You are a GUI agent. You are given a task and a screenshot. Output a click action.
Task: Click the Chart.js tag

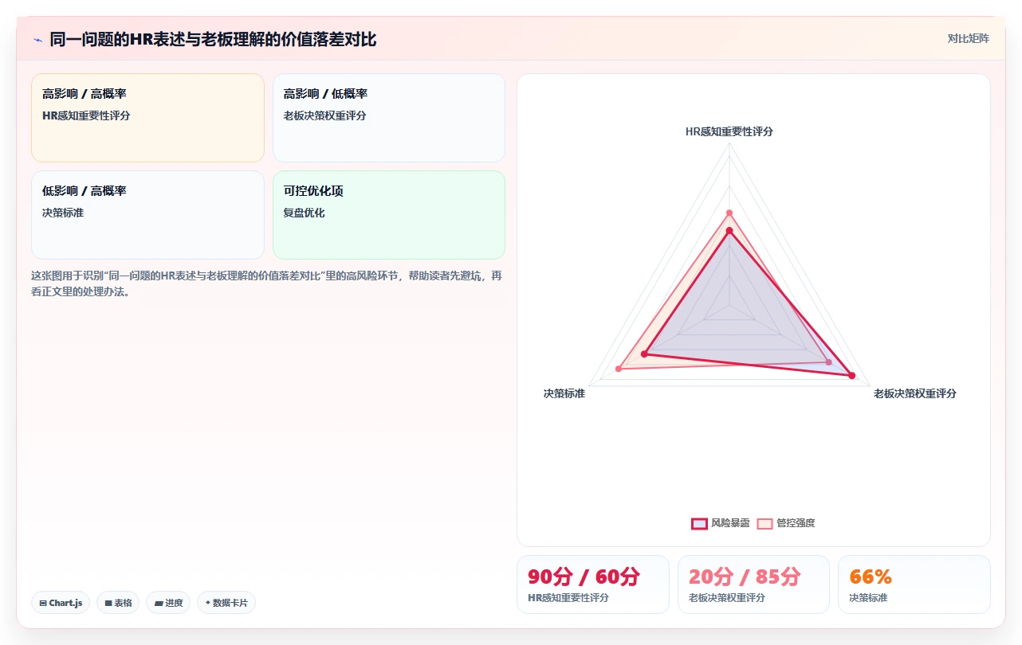[61, 603]
